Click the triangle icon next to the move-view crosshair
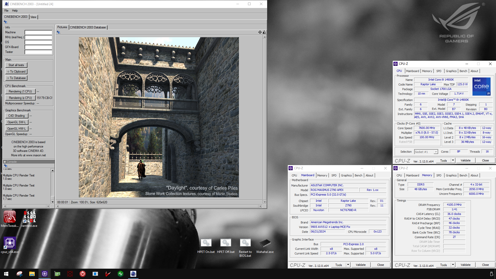Image resolution: width=496 pixels, height=279 pixels. (x=264, y=32)
